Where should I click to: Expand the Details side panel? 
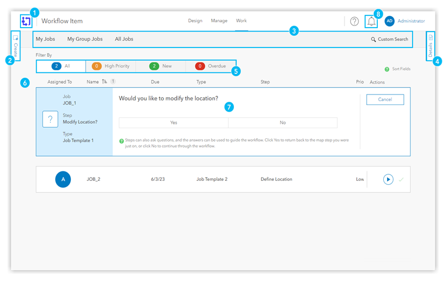pyautogui.click(x=430, y=46)
